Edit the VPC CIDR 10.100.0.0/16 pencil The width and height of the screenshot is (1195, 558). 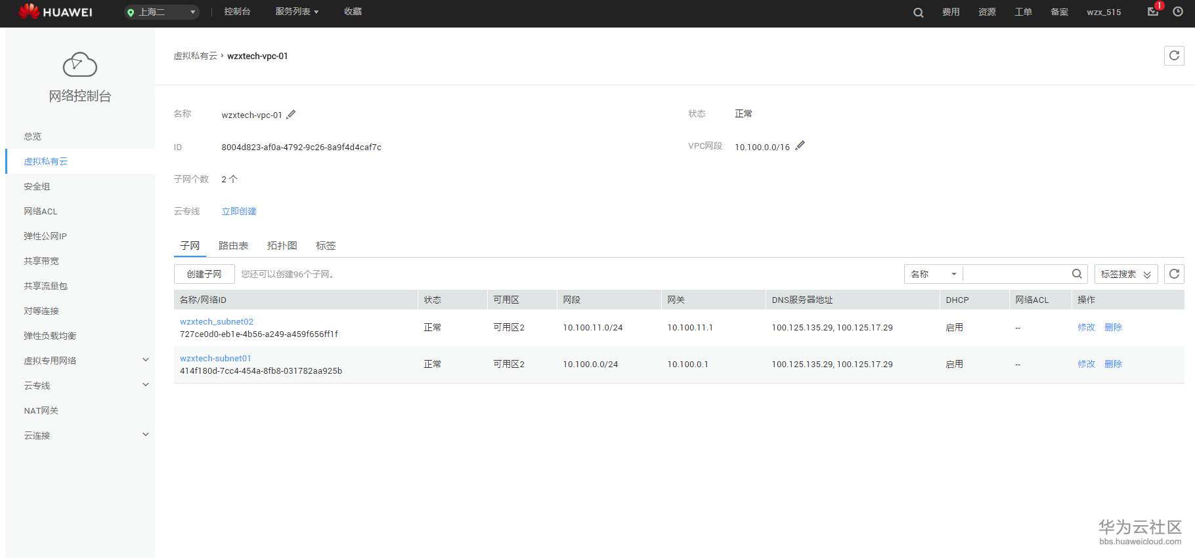click(x=800, y=146)
